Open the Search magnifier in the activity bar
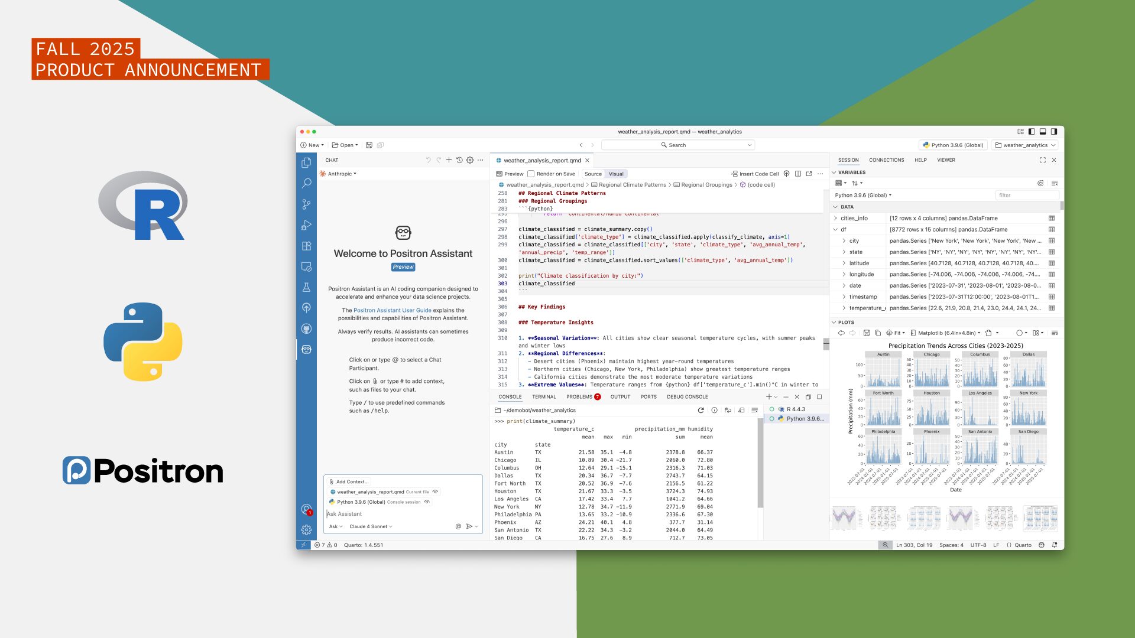The width and height of the screenshot is (1135, 638). (x=306, y=184)
